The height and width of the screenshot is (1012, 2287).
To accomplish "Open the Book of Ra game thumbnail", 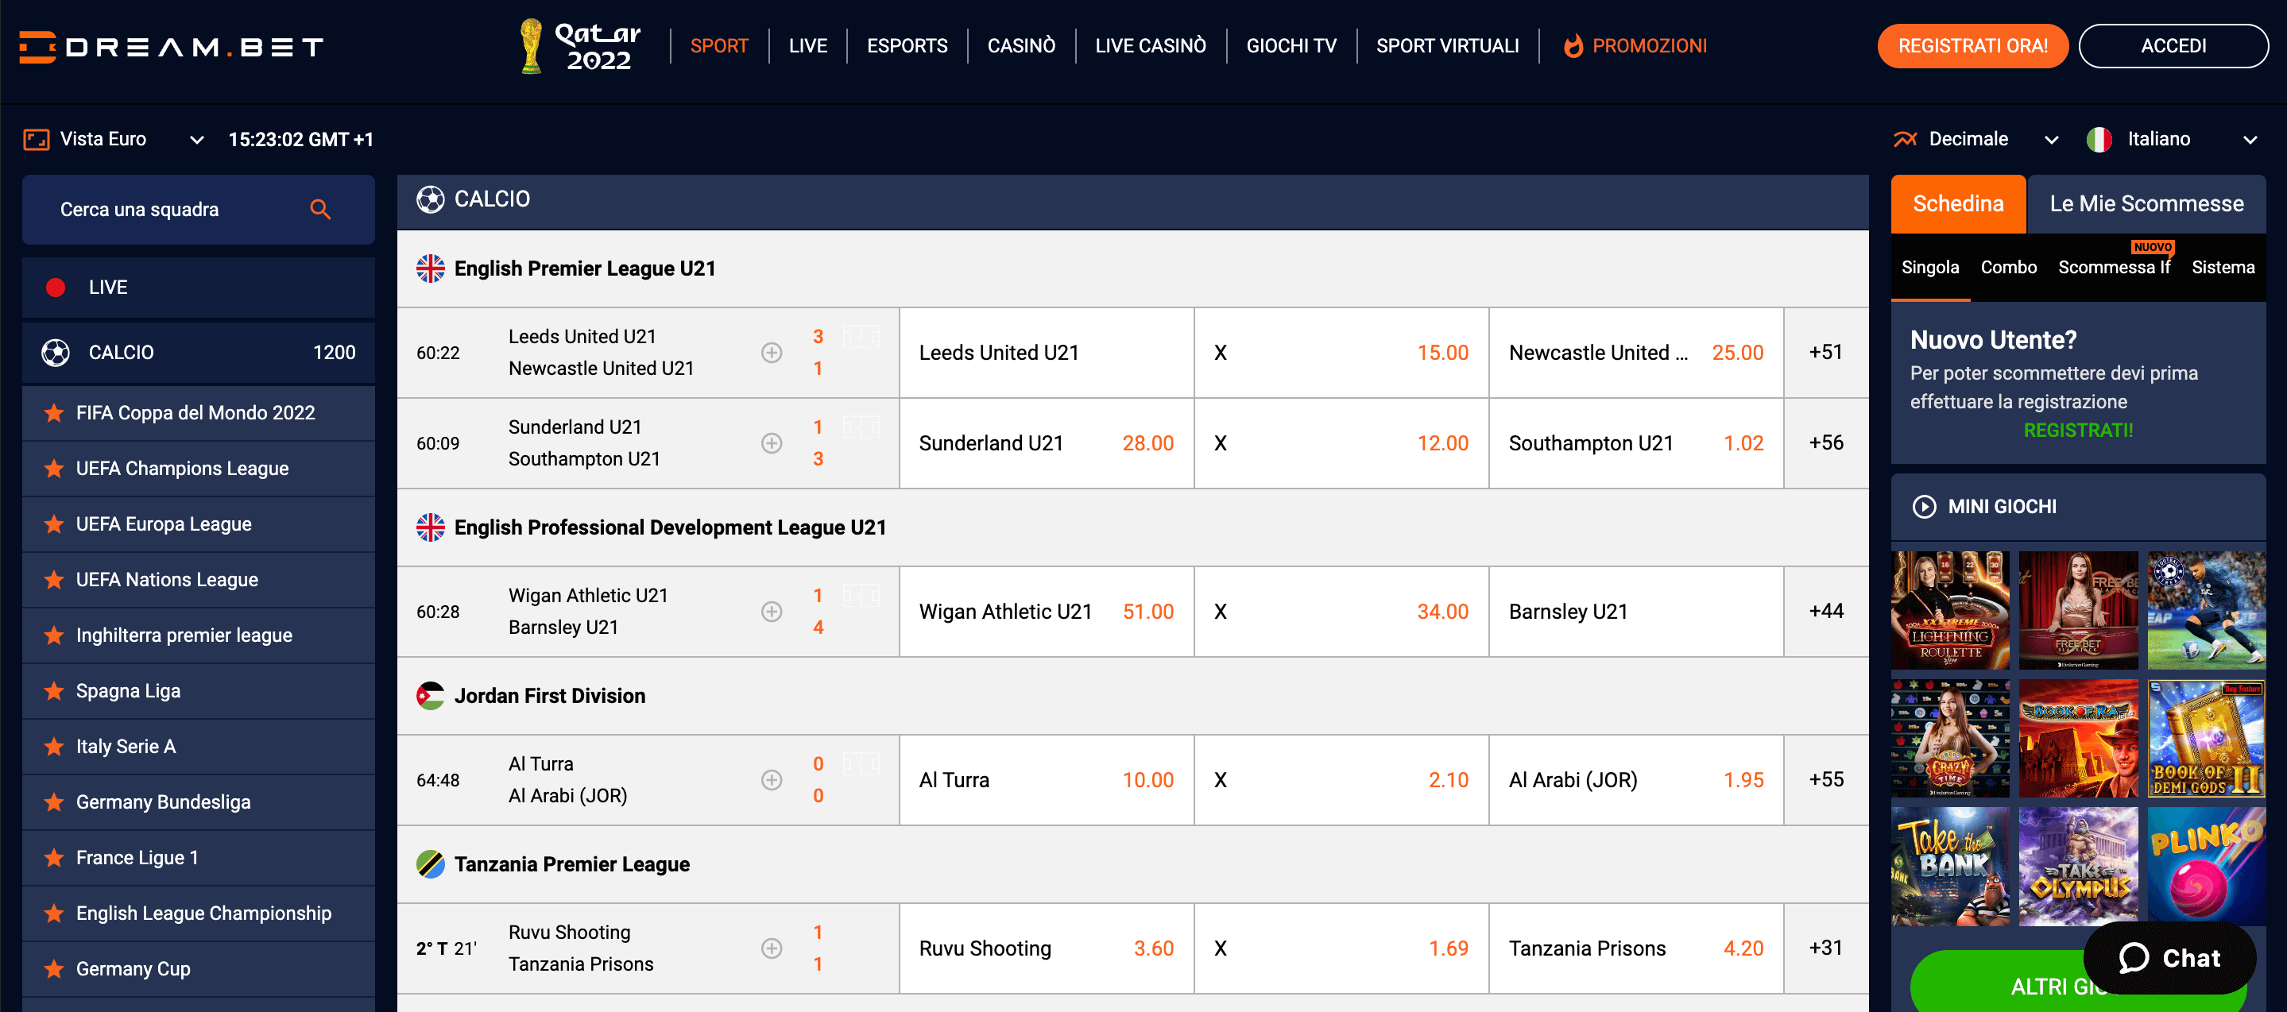I will coord(2077,739).
